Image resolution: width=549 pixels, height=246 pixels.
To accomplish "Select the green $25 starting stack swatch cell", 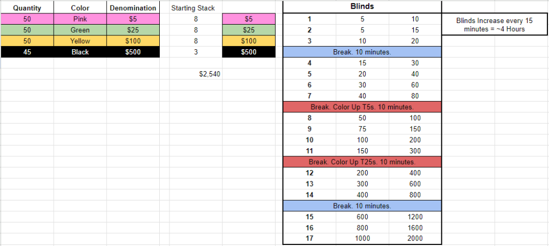I will coord(249,30).
